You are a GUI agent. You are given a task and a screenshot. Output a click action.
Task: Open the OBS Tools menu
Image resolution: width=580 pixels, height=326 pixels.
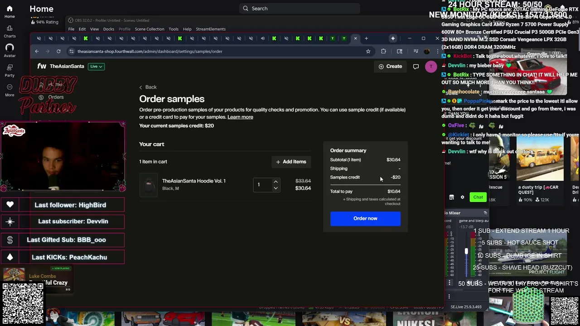click(x=174, y=29)
